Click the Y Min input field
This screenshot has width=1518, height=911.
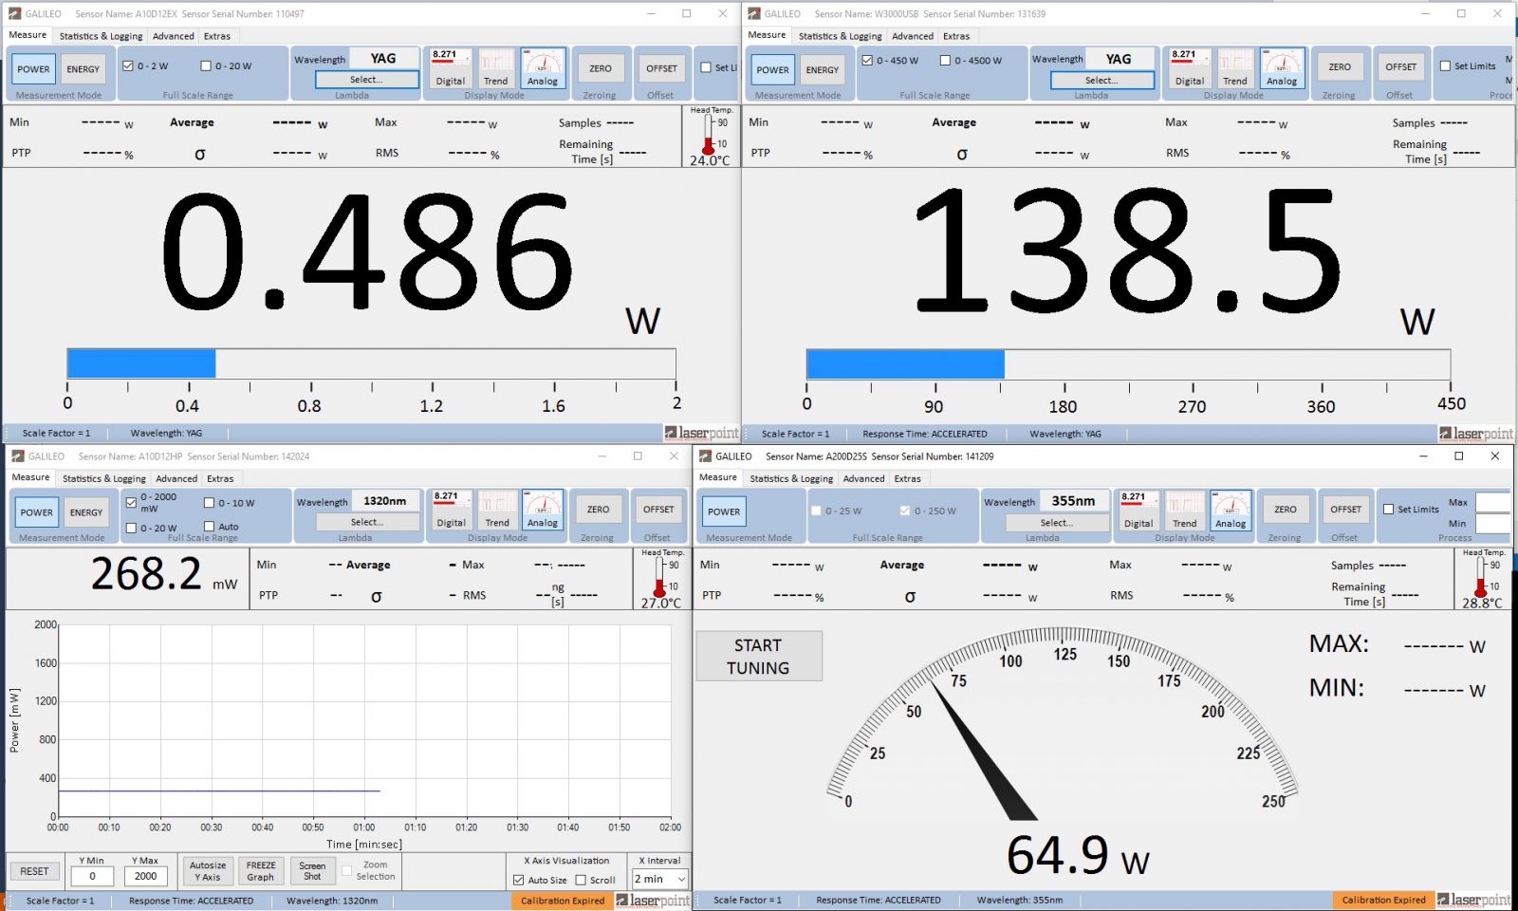[92, 876]
